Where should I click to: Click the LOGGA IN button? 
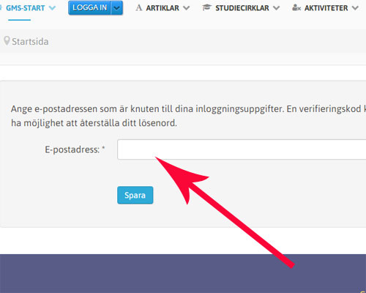(89, 8)
